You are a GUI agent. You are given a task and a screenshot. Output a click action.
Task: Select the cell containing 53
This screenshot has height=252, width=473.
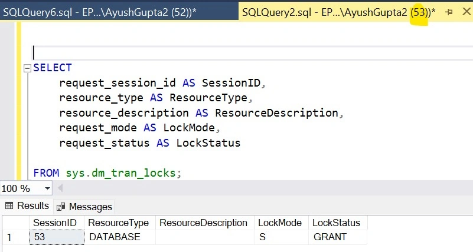57,237
